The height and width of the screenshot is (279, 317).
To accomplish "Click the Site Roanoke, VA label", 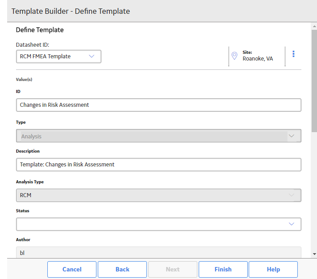I will tap(258, 56).
